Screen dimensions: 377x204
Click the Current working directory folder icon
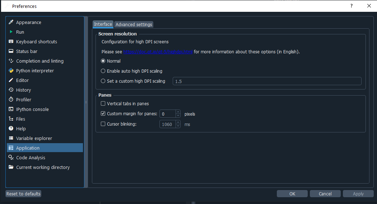tap(11, 167)
